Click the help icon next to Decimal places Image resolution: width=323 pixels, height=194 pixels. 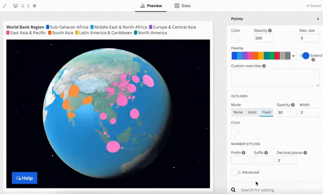point(305,153)
